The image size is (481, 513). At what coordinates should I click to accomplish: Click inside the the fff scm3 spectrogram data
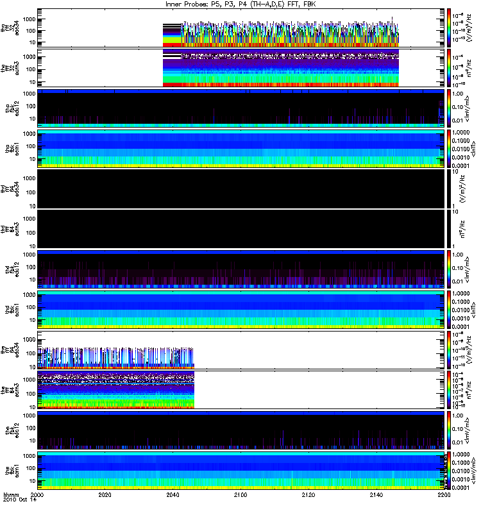[116, 390]
